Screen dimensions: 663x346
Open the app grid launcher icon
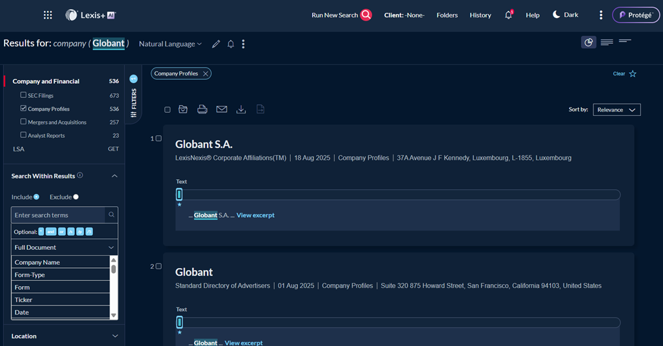[48, 15]
